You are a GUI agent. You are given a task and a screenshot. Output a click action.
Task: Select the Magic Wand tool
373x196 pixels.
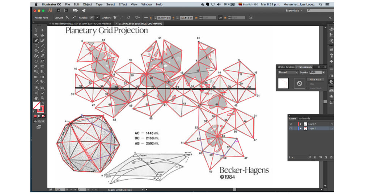pyautogui.click(x=36, y=35)
